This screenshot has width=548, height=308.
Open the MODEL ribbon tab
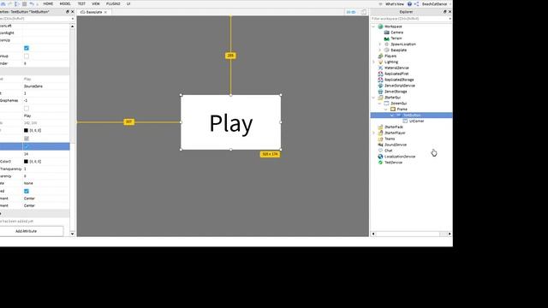point(65,3)
